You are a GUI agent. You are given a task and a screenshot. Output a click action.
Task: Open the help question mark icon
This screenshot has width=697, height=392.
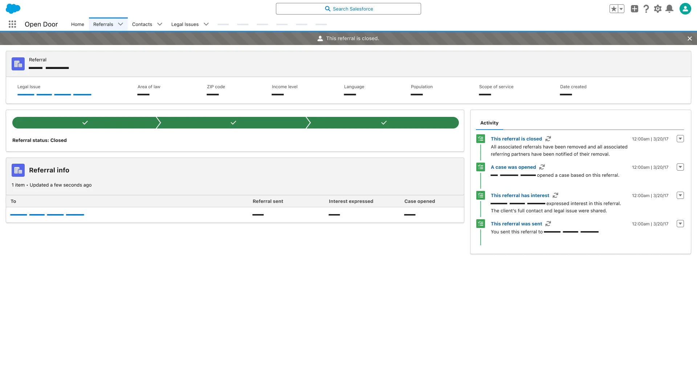tap(646, 9)
